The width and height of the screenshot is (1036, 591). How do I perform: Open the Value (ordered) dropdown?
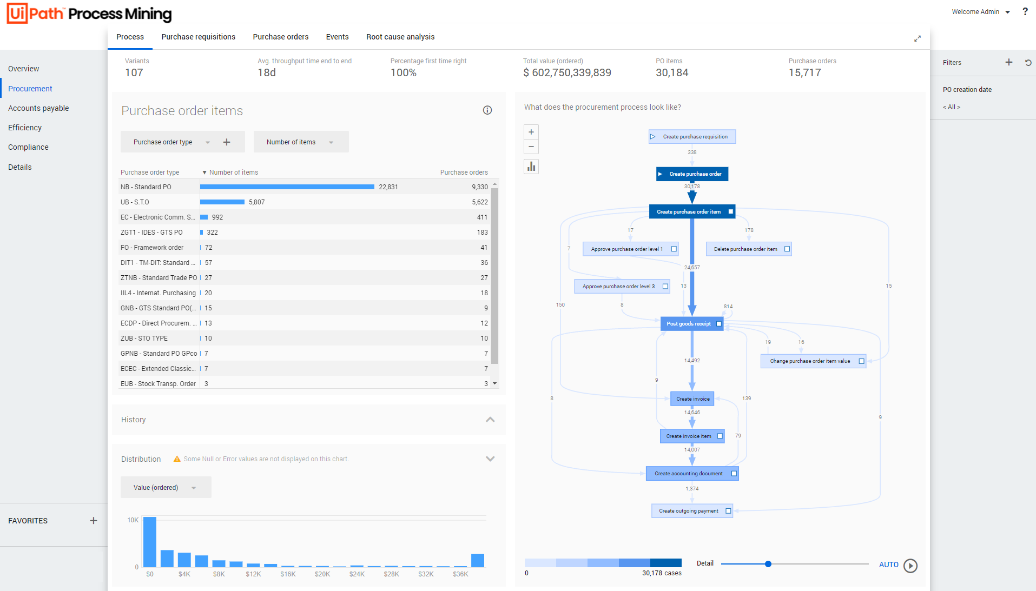coord(166,488)
